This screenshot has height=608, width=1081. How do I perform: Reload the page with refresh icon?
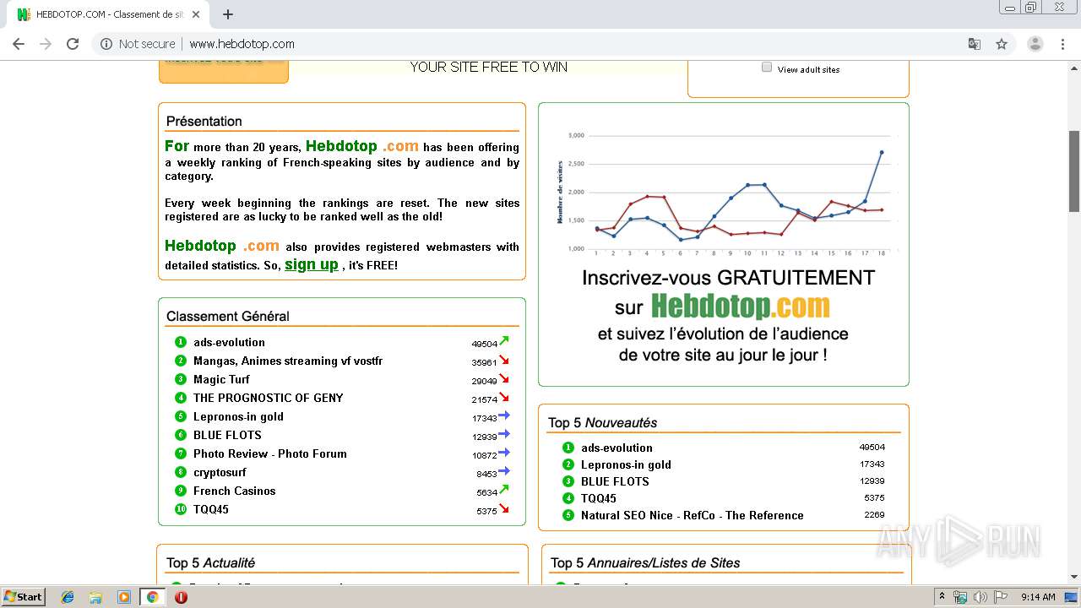pos(73,44)
